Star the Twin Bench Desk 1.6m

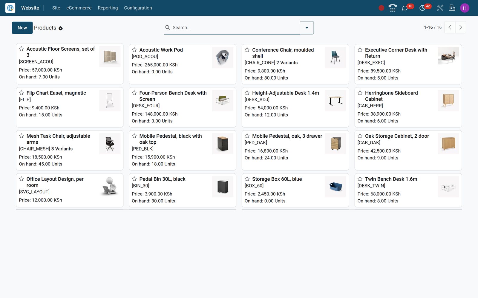click(360, 179)
